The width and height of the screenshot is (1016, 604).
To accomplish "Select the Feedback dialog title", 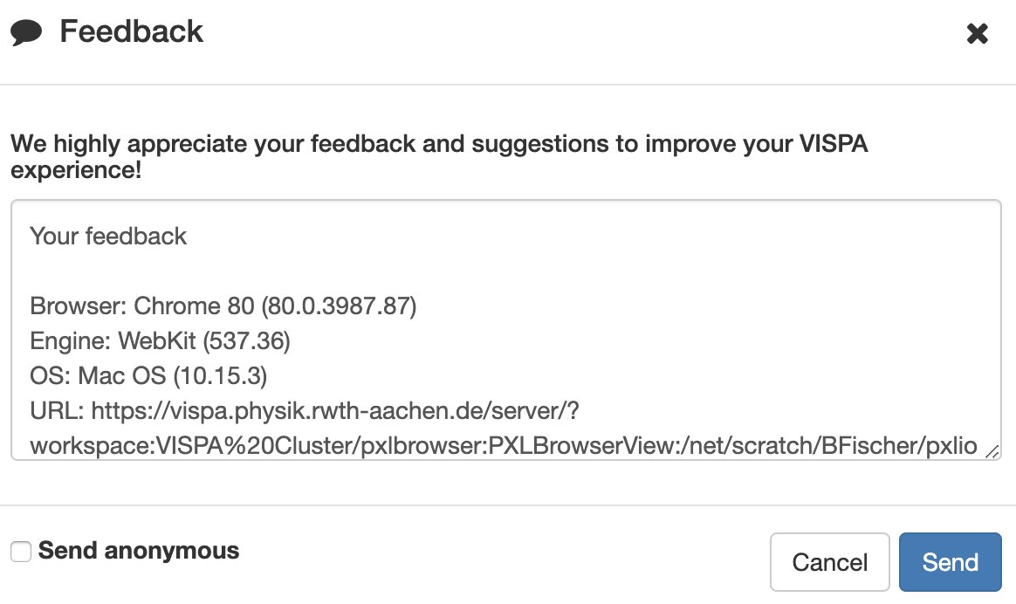I will [131, 30].
